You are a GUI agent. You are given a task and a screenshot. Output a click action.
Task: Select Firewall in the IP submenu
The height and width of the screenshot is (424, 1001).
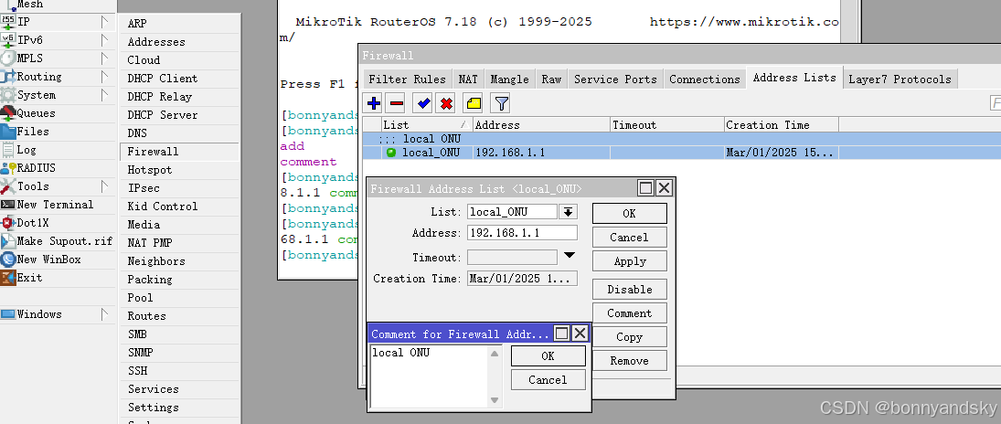click(179, 152)
